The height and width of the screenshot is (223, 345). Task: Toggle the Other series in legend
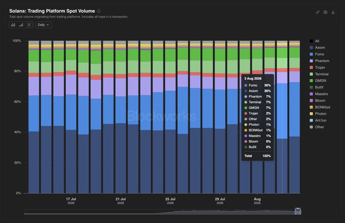click(317, 127)
